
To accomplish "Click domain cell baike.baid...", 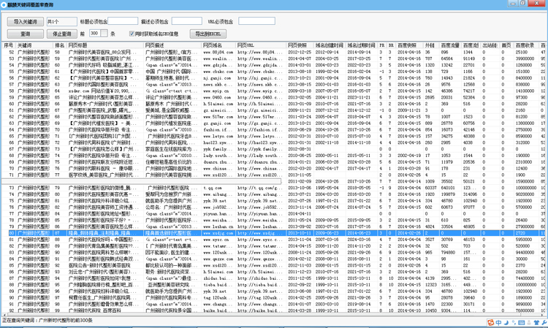I will [217, 310].
